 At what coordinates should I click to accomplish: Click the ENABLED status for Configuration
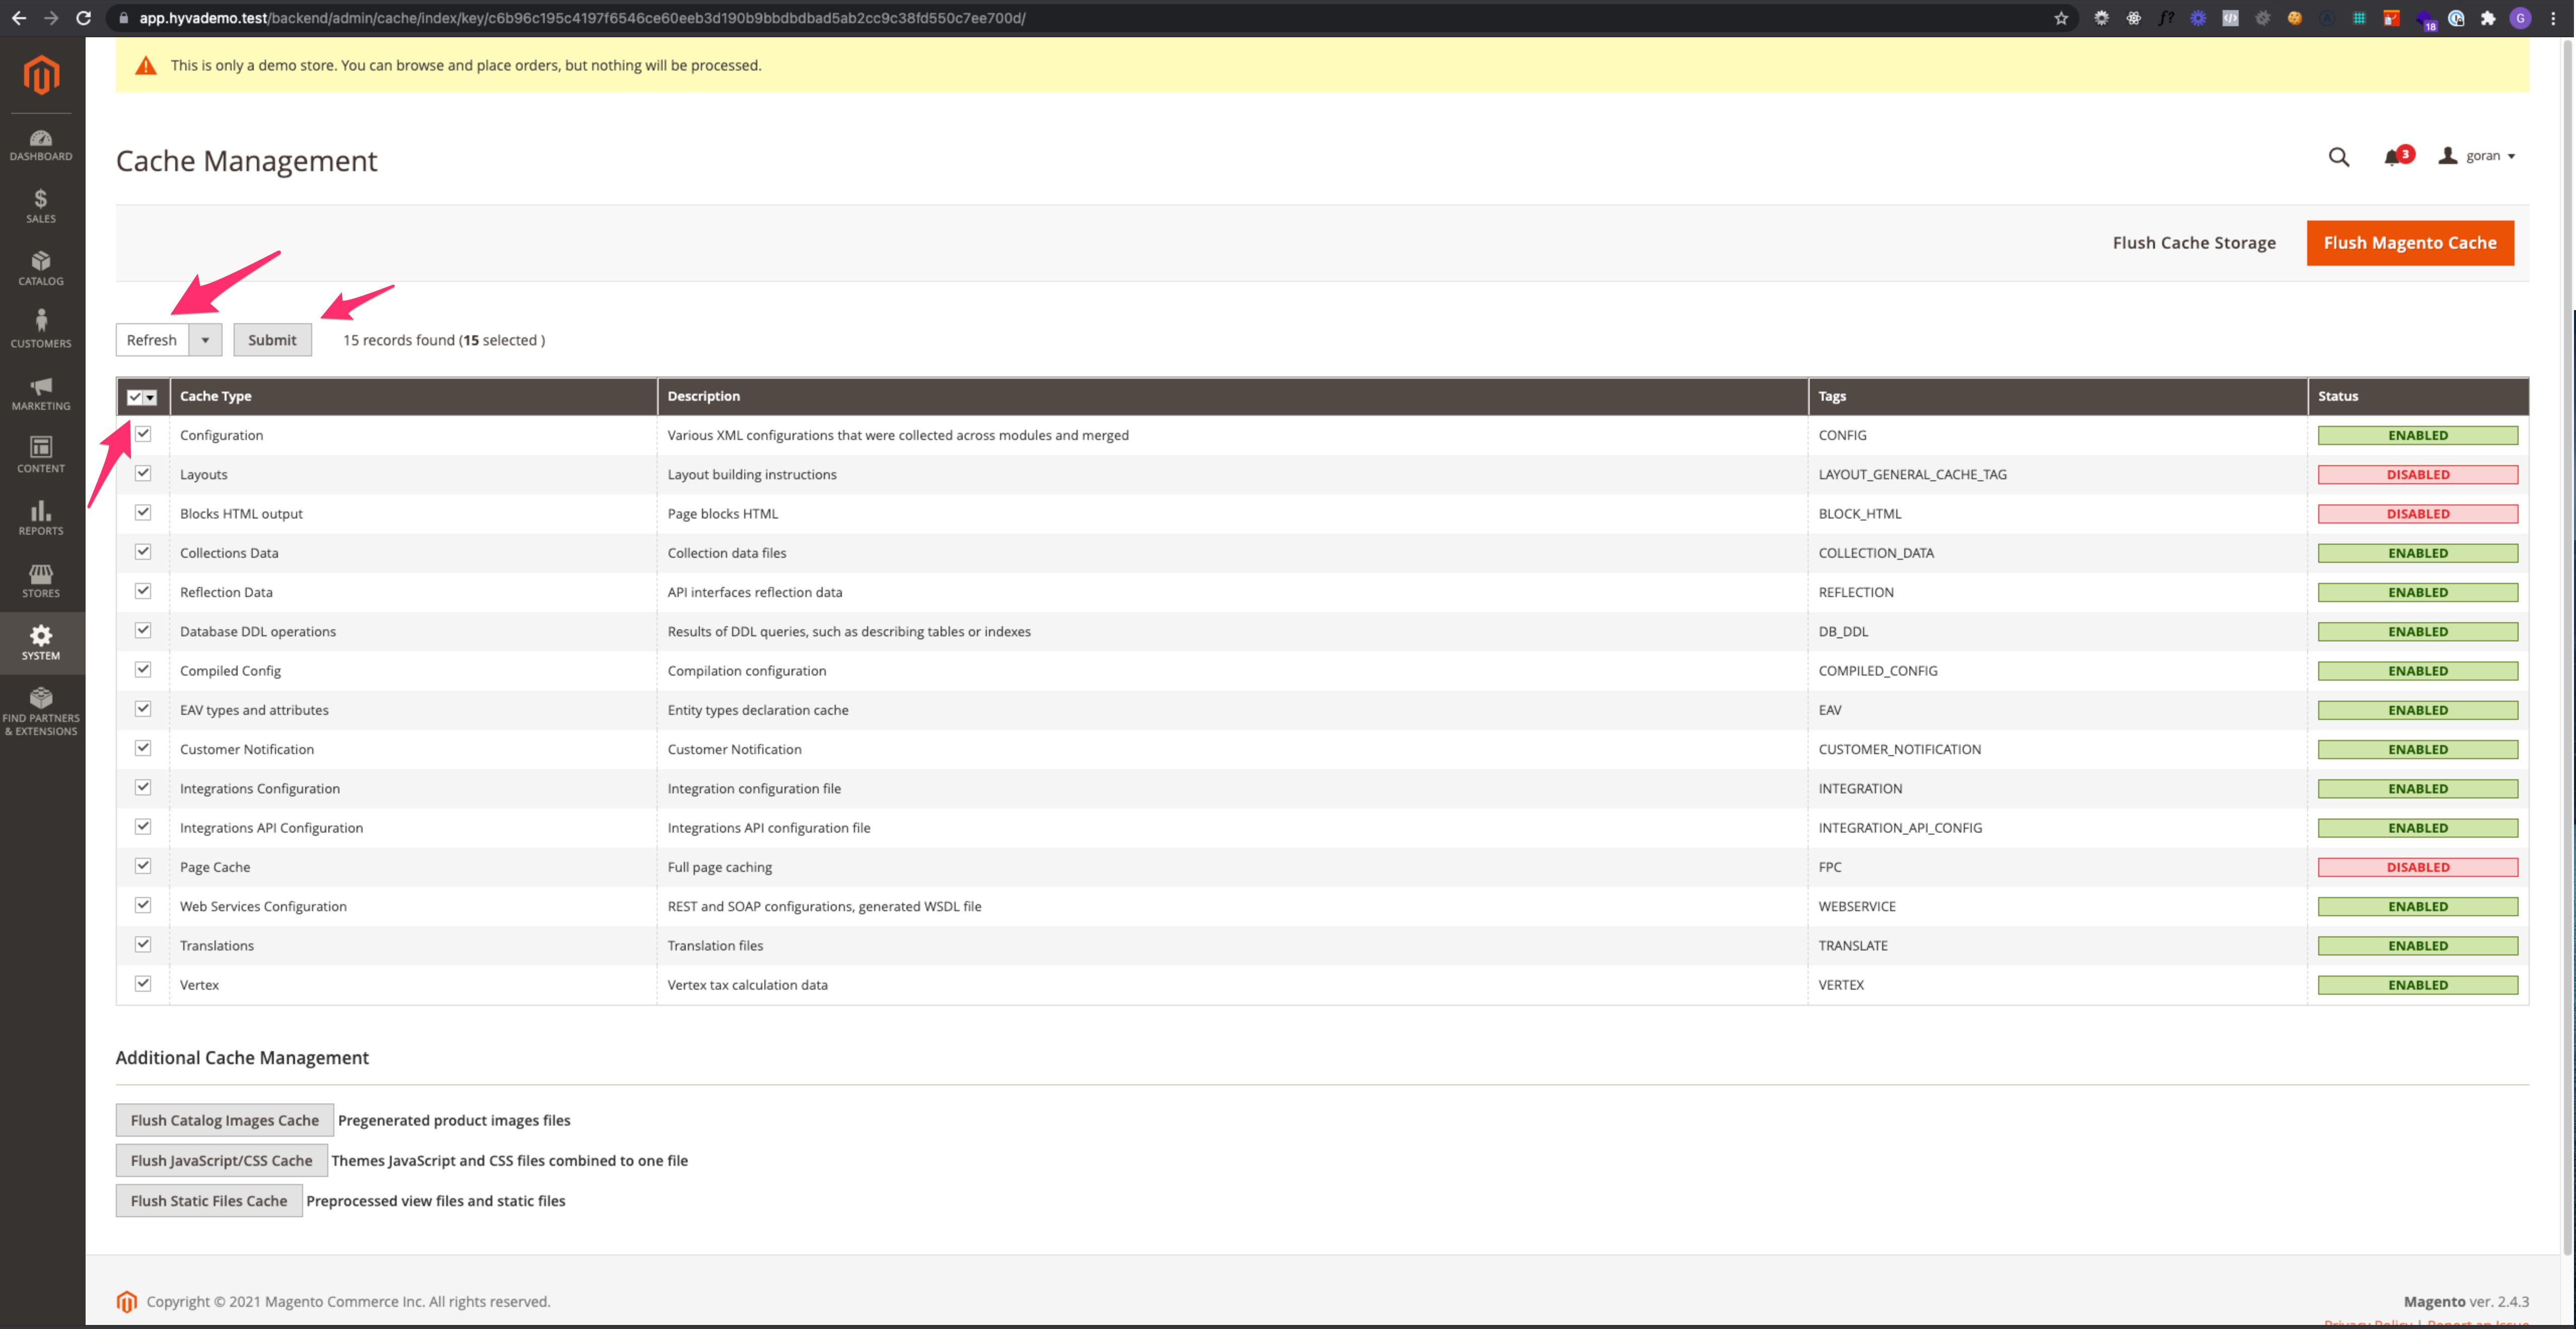(2417, 435)
